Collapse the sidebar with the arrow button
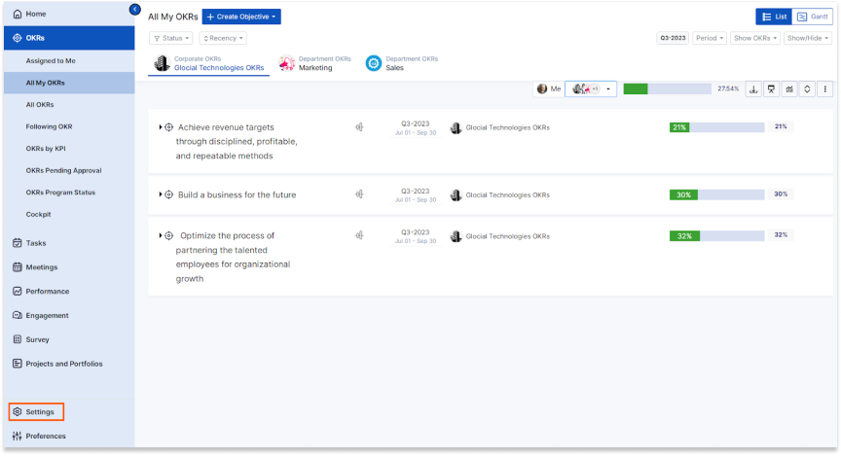The width and height of the screenshot is (841, 456). [x=134, y=10]
